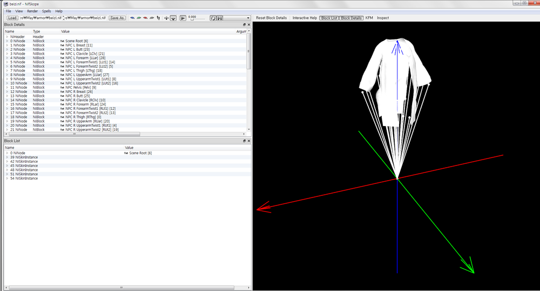Open the Help menu
Screen dimensions: 540x291
[x=59, y=11]
